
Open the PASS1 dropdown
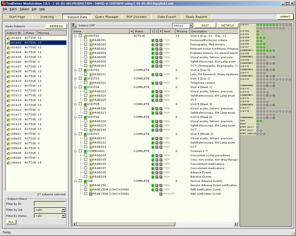[191, 26]
